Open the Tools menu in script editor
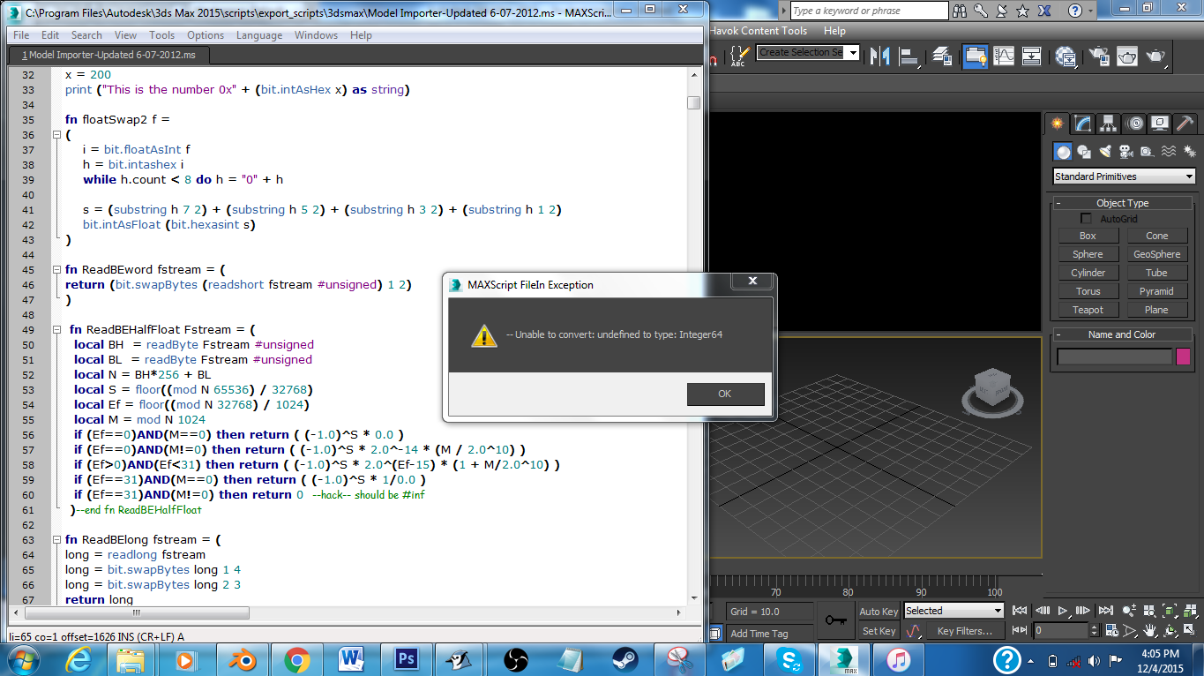The width and height of the screenshot is (1204, 676). click(161, 35)
